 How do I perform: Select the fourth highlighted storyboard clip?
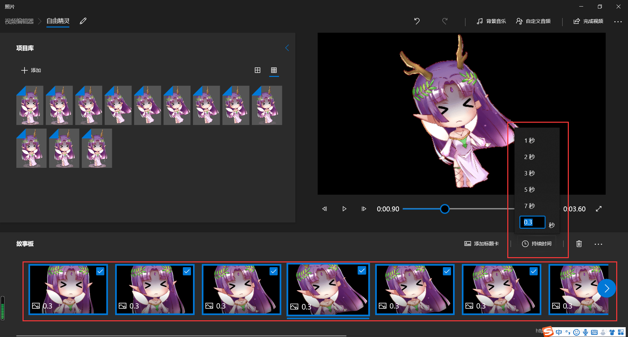(328, 290)
